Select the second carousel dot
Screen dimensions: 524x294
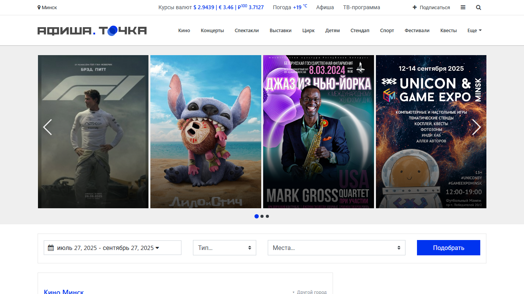pos(262,216)
